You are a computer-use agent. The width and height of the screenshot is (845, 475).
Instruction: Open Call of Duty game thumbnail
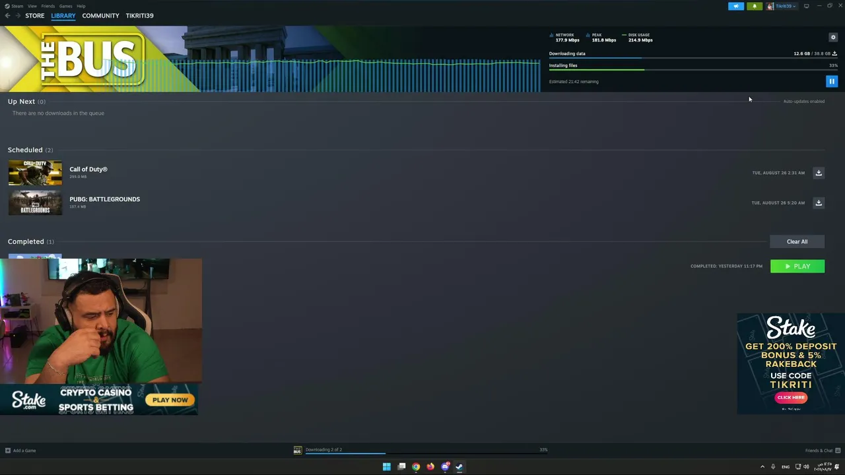[x=35, y=173]
